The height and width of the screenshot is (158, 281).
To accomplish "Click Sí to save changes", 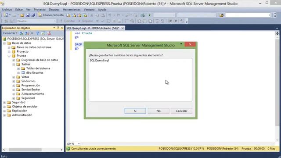I will pyautogui.click(x=135, y=111).
